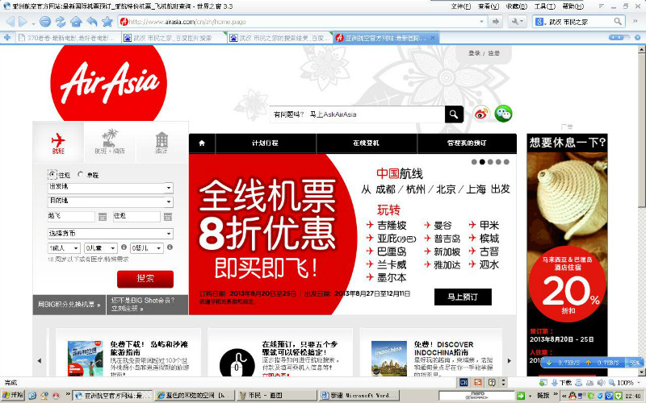
Task: Select the second carousel dot indicator
Action: (x=482, y=162)
